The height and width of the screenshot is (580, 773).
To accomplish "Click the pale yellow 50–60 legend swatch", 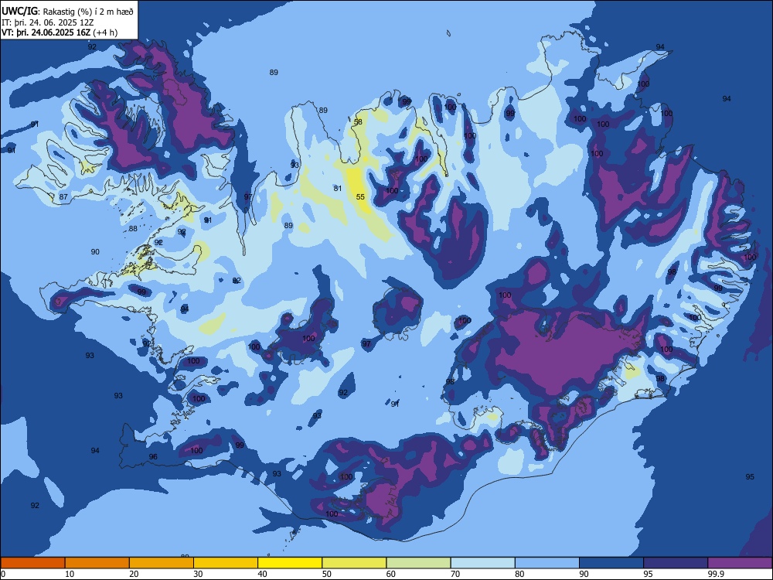I will (355, 563).
